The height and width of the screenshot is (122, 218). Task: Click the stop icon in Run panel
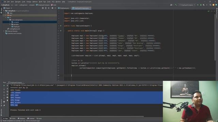[4, 89]
